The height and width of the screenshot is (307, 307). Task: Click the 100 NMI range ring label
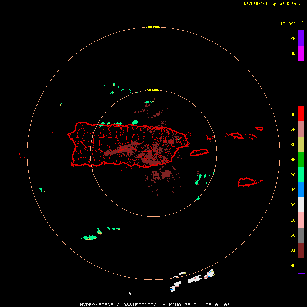[x=153, y=27]
